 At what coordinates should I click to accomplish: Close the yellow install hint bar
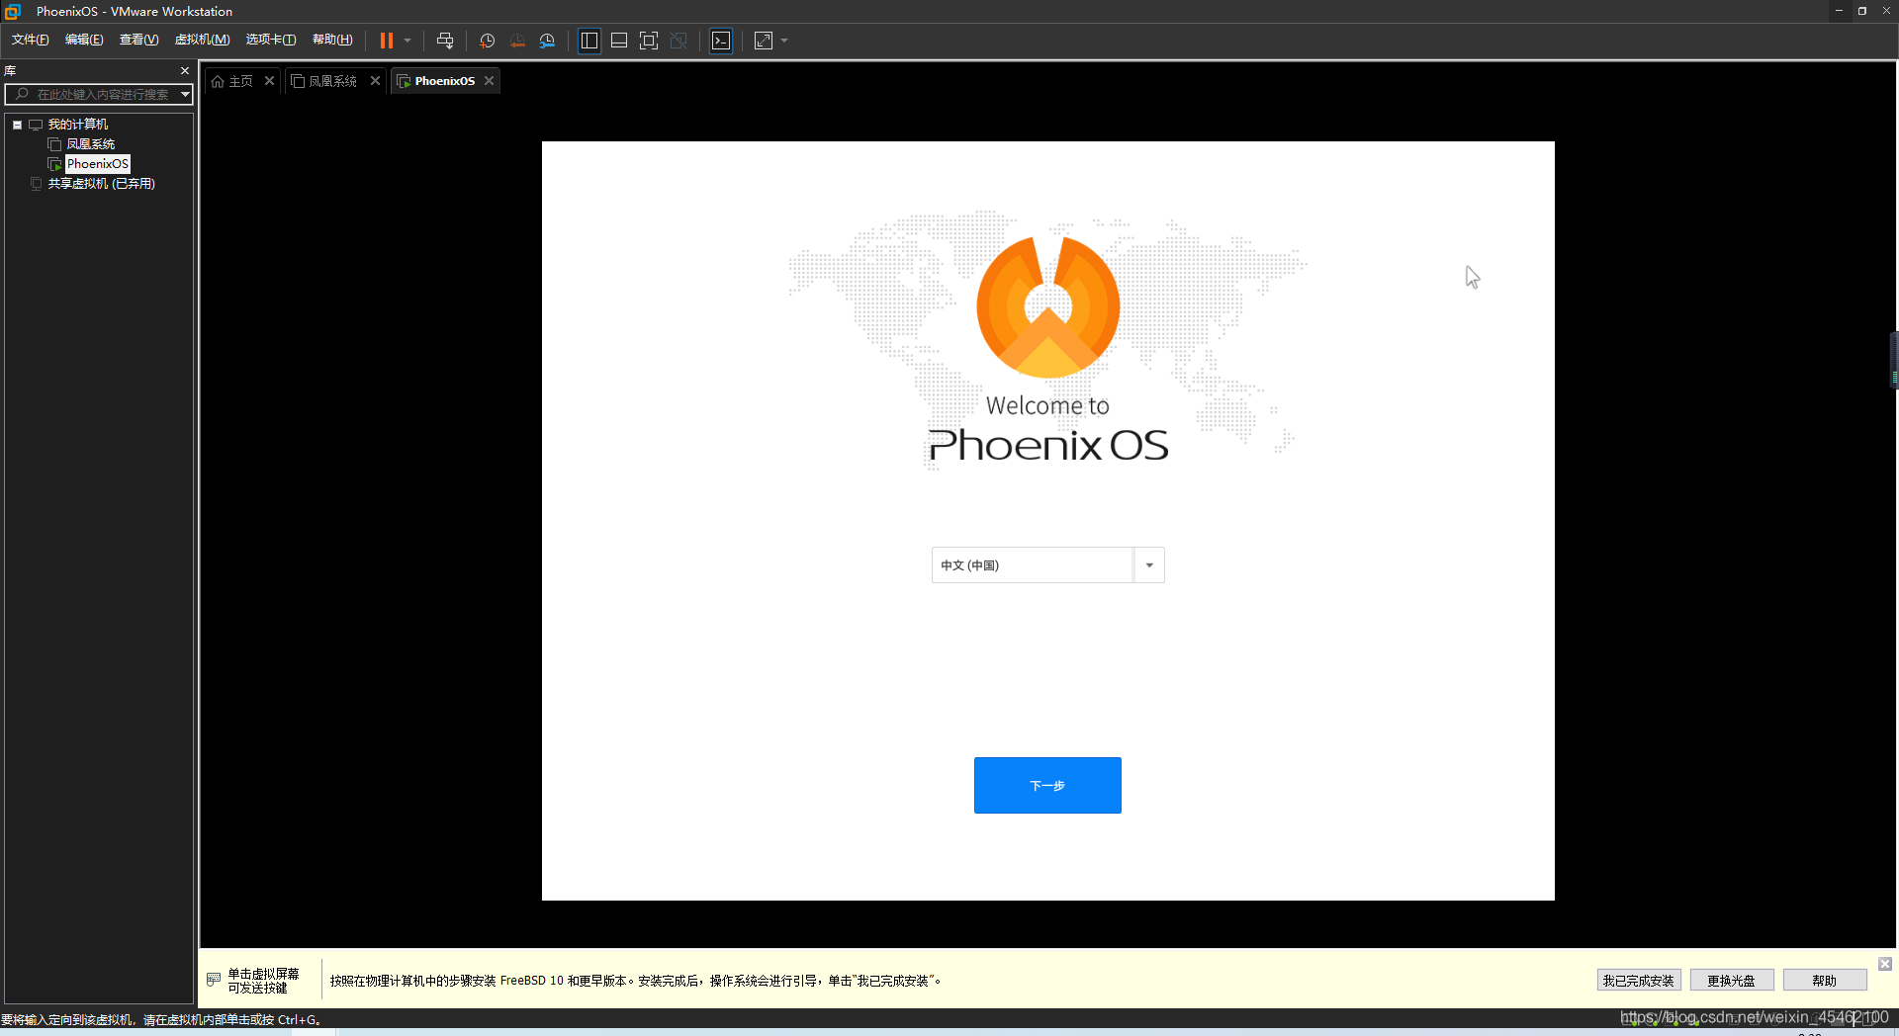[1885, 964]
